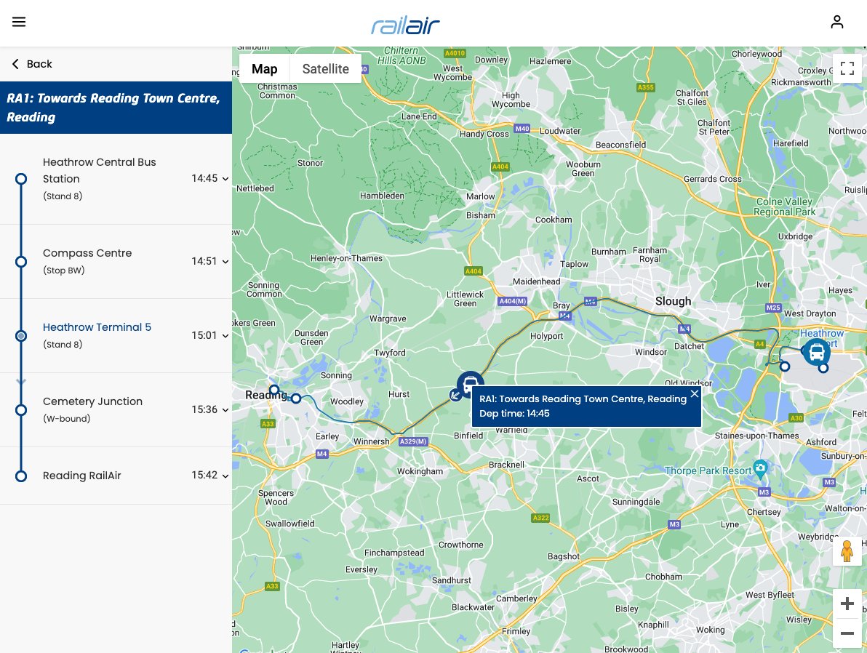Click the High Wycombe label on map
This screenshot has width=867, height=653.
tap(511, 100)
